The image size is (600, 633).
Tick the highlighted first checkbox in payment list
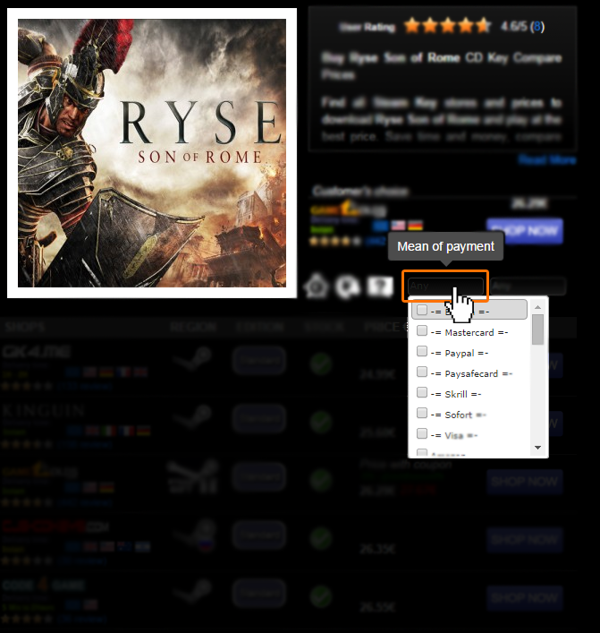(422, 310)
